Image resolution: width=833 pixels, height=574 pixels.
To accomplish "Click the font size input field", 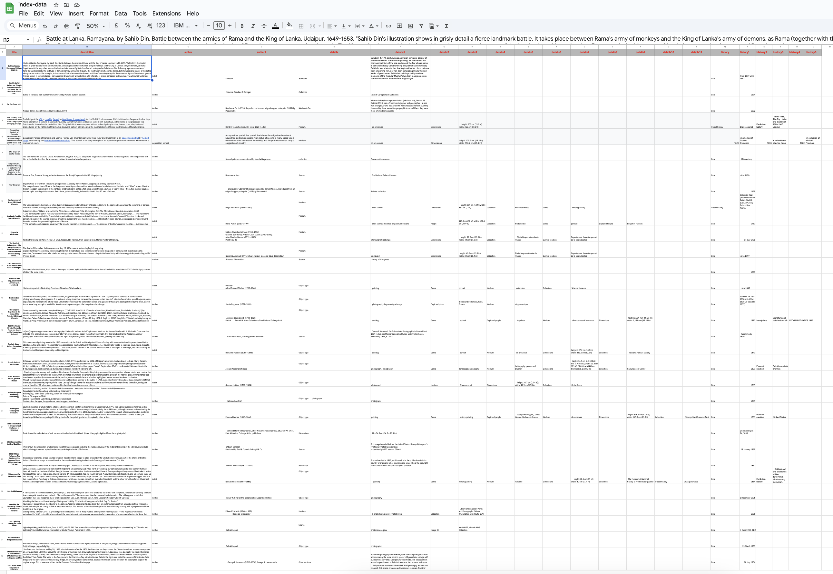I will 219,25.
